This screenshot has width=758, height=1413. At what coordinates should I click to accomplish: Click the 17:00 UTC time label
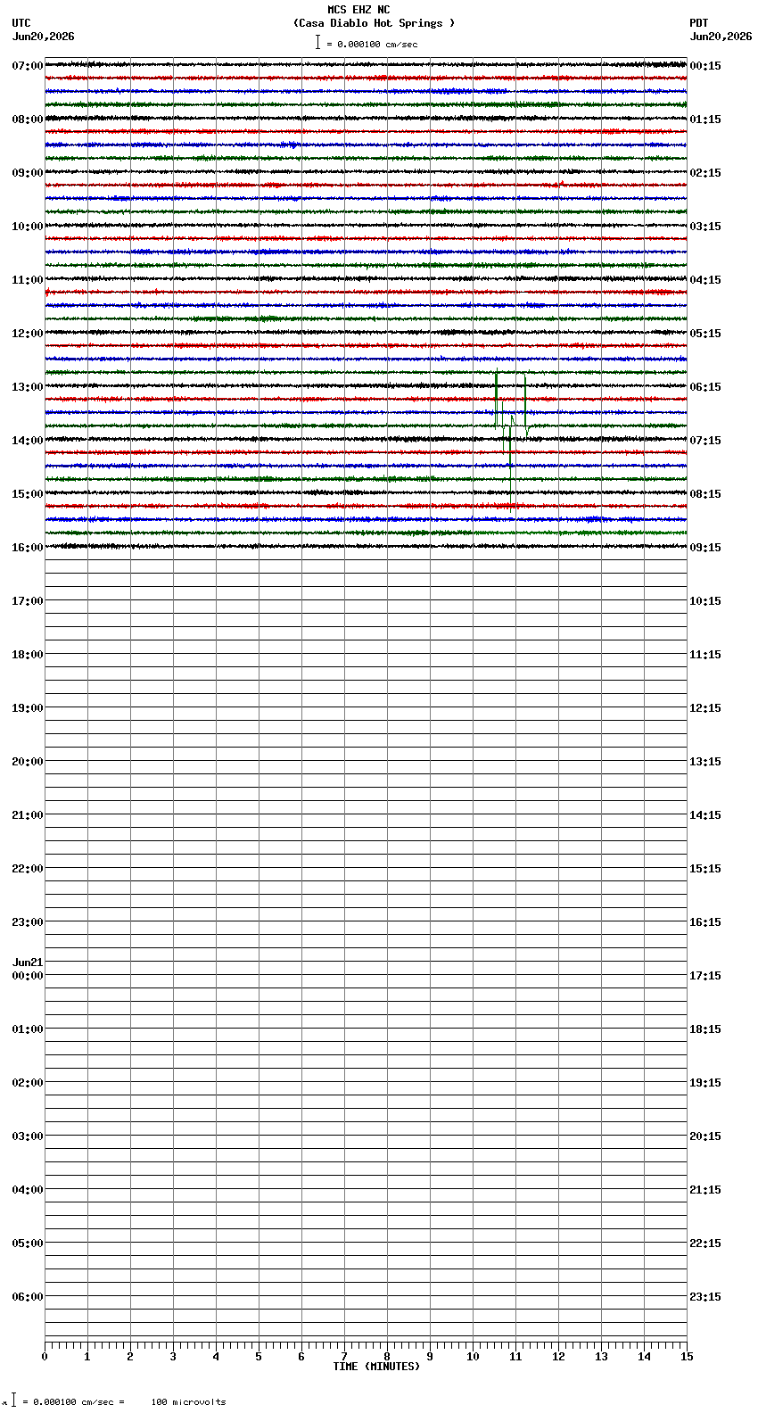click(28, 601)
